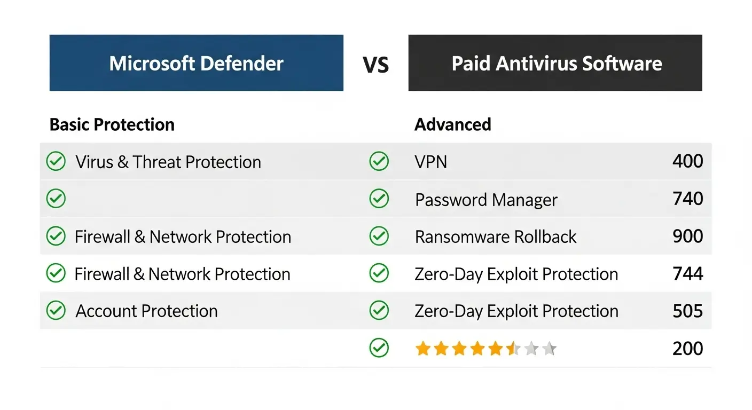752x410 pixels.
Task: Click the Microsoft Defender blue header
Action: (197, 63)
